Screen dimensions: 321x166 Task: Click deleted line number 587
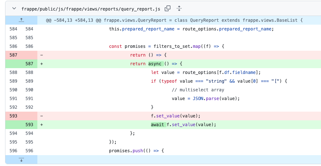[x=13, y=55]
